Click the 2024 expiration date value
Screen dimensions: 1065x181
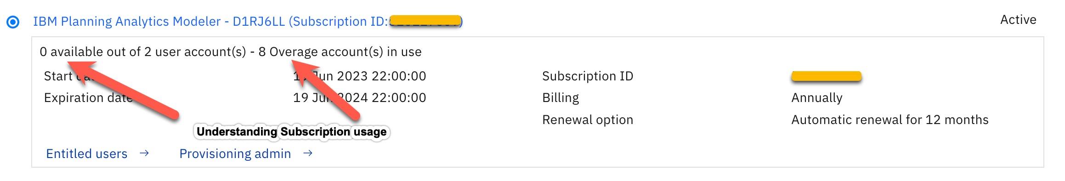click(360, 98)
